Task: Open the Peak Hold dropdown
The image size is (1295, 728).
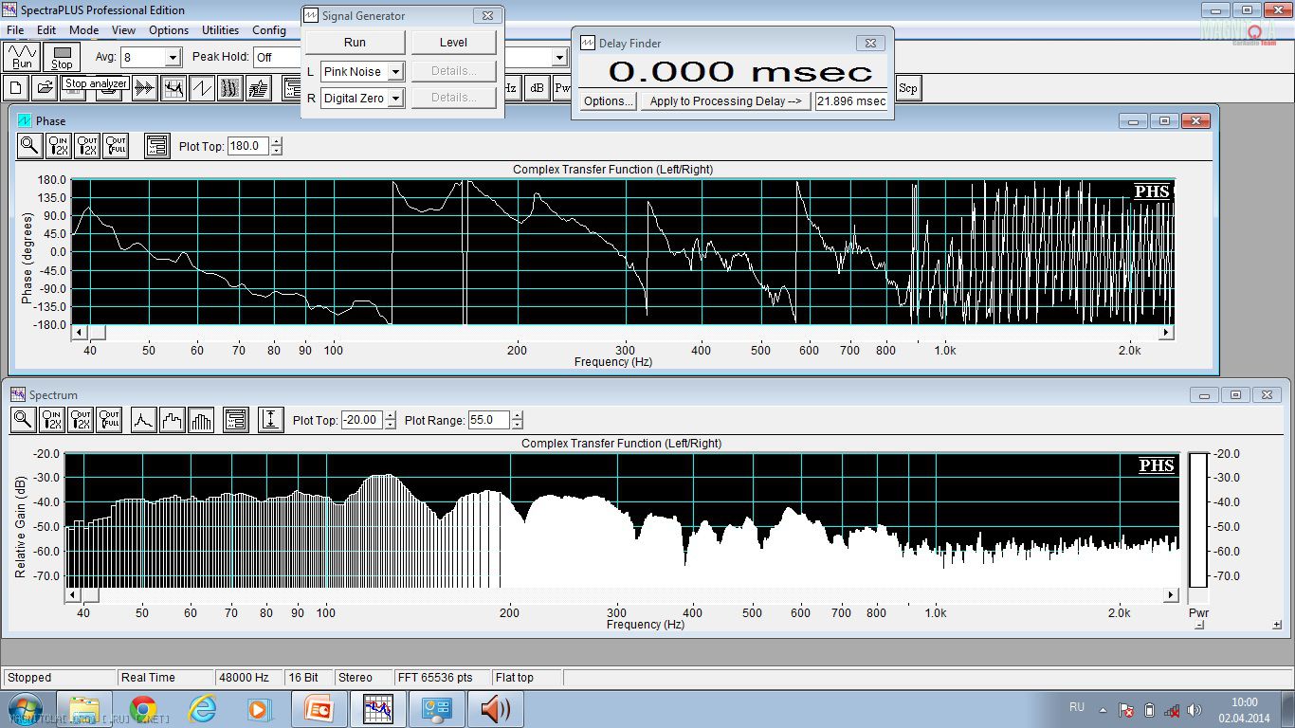Action: [x=559, y=58]
